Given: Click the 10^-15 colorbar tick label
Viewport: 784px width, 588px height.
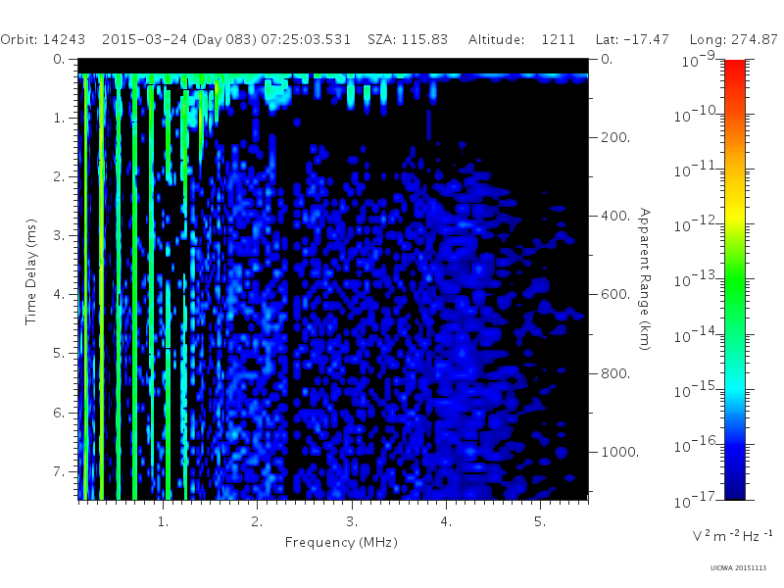Looking at the screenshot, I should click(x=697, y=390).
